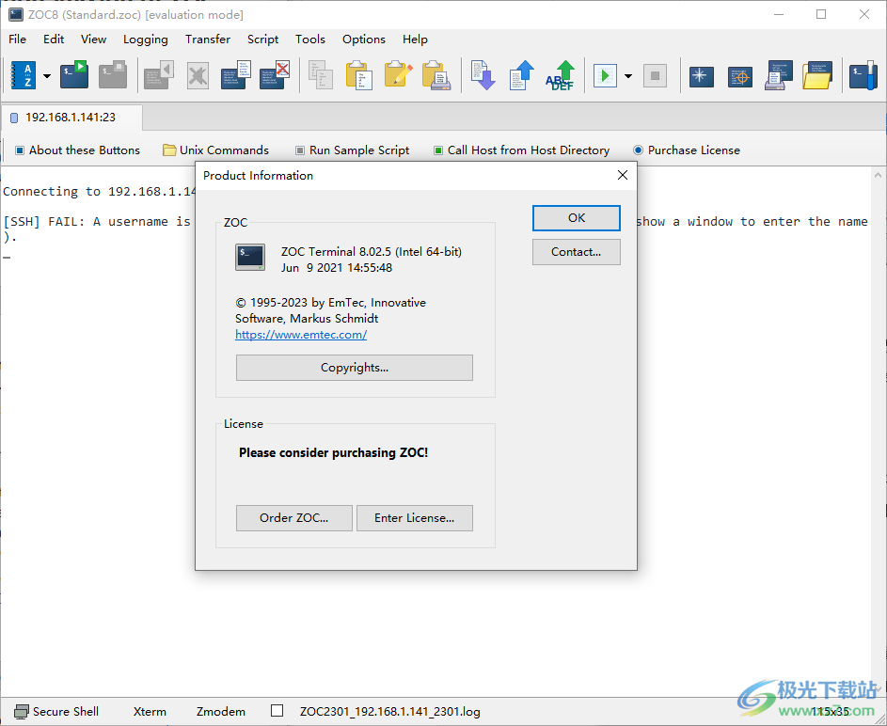Viewport: 887px width, 726px height.
Task: Open the Unix Commands folder button
Action: [x=215, y=150]
